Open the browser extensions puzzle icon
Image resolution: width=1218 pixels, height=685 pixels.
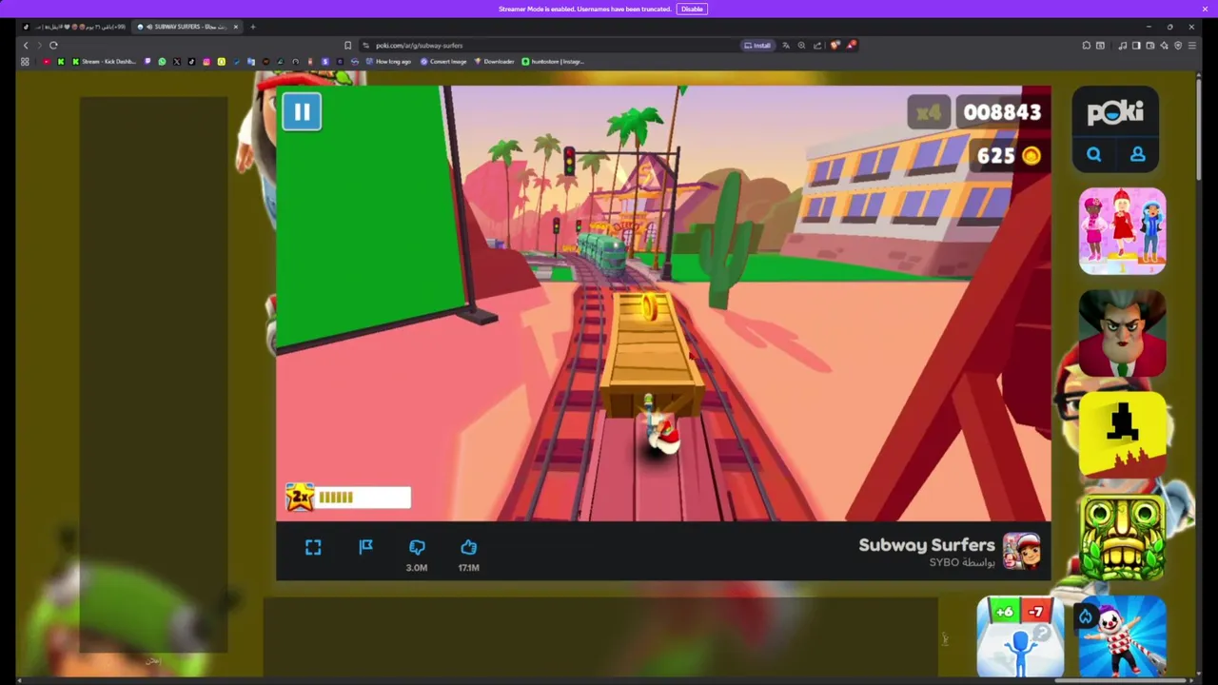tap(1086, 46)
